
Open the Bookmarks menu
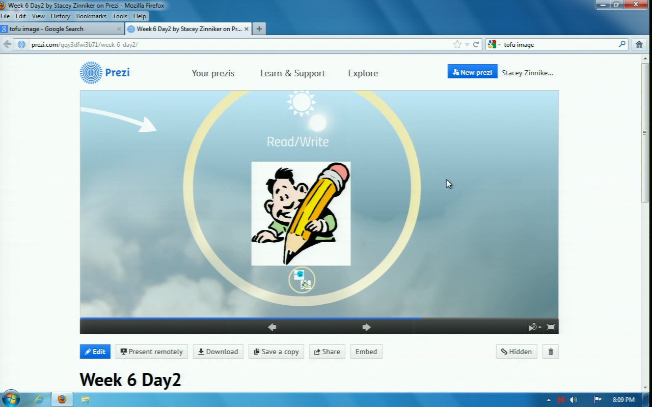pyautogui.click(x=91, y=16)
